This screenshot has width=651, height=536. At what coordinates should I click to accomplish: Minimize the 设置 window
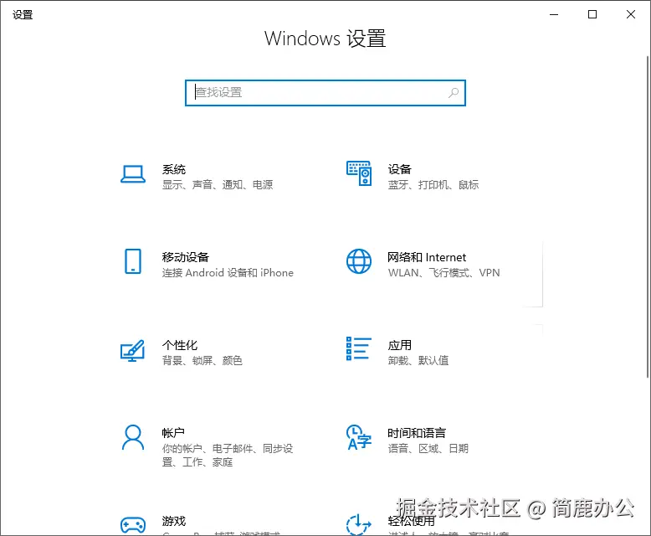[554, 14]
